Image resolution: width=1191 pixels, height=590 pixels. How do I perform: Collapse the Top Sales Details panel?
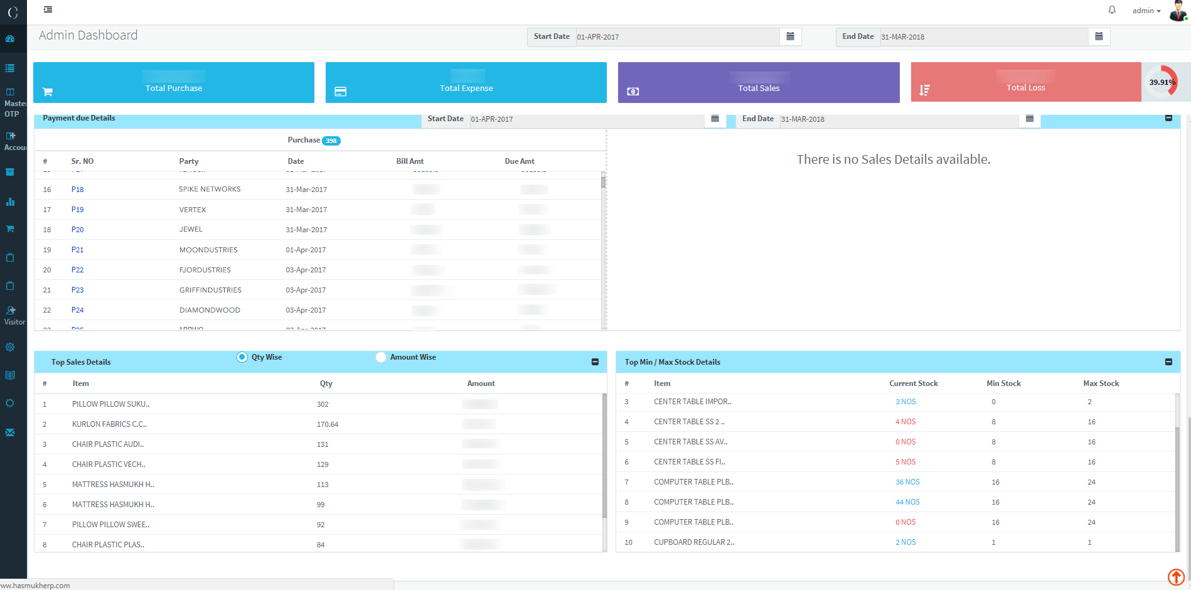(595, 362)
